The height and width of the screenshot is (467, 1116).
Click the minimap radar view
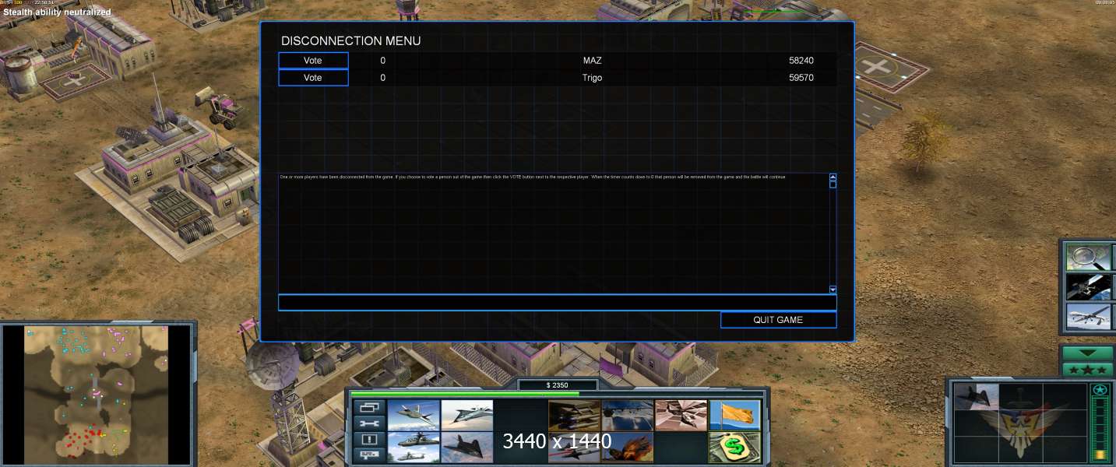tap(96, 394)
